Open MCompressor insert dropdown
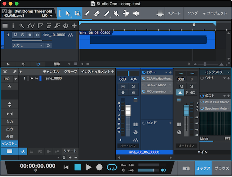The height and width of the screenshot is (177, 232). click(x=170, y=91)
